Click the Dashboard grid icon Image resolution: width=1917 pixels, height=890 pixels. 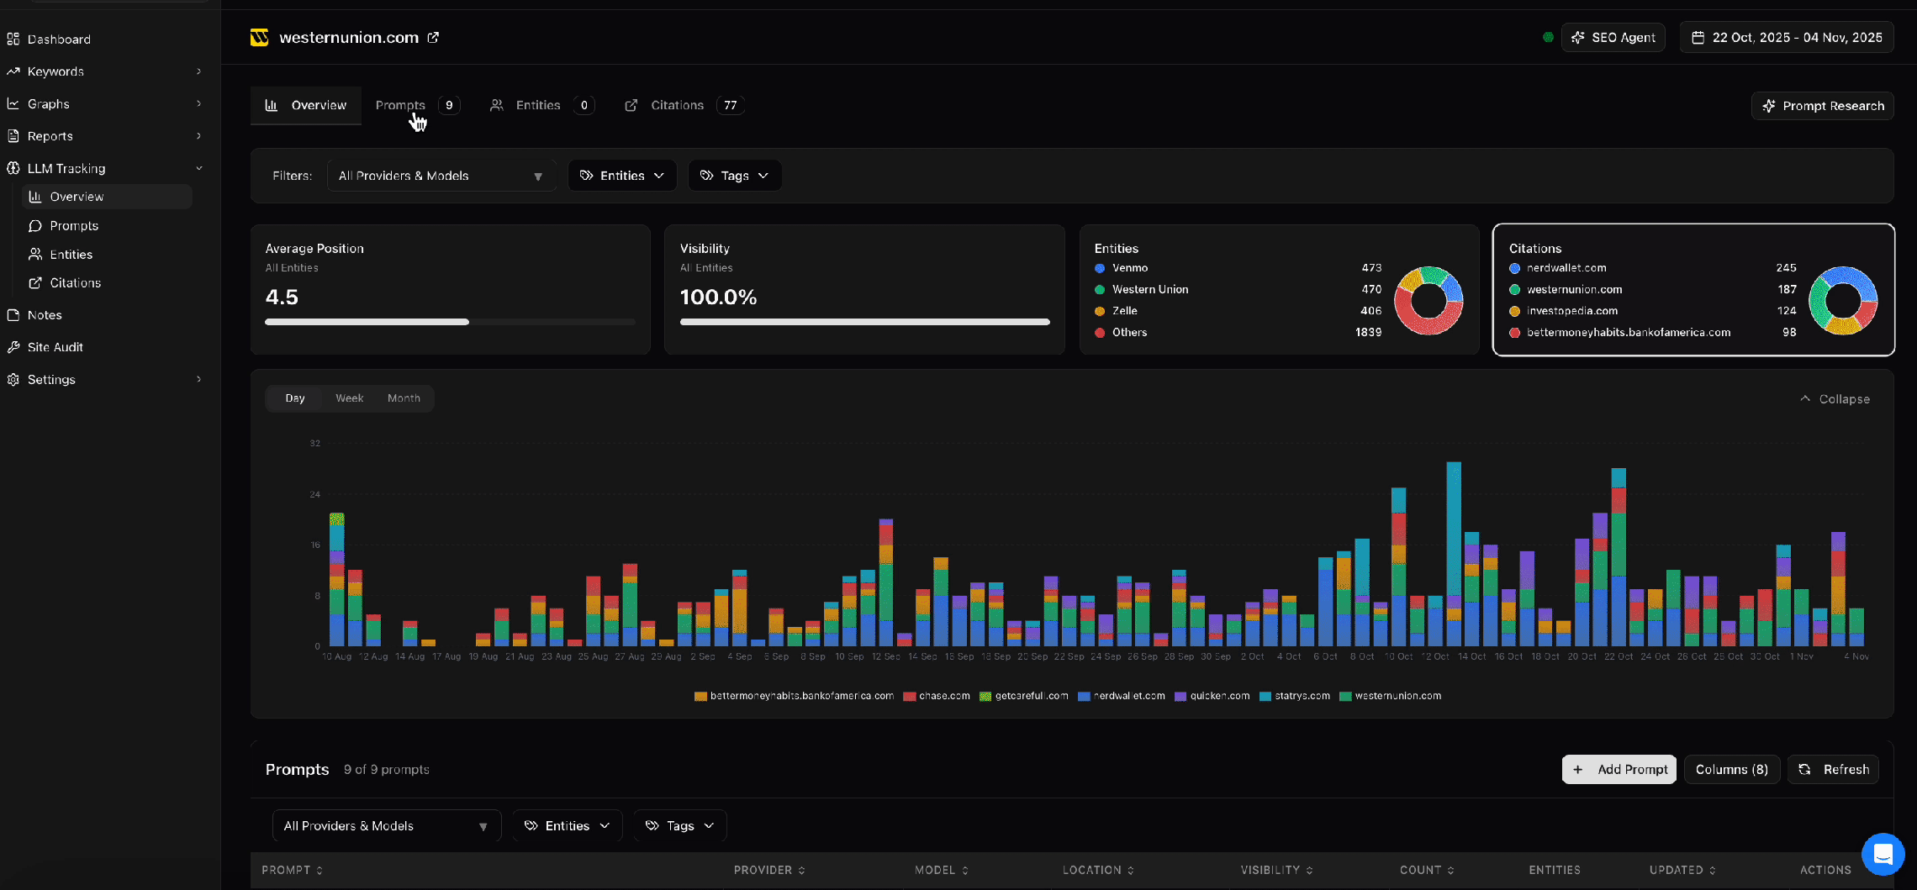click(x=13, y=39)
